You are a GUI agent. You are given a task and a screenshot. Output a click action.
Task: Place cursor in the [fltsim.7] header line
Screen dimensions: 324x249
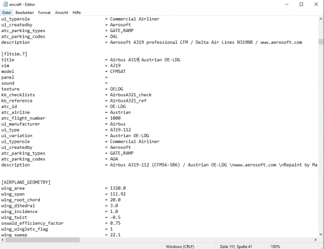pos(14,54)
